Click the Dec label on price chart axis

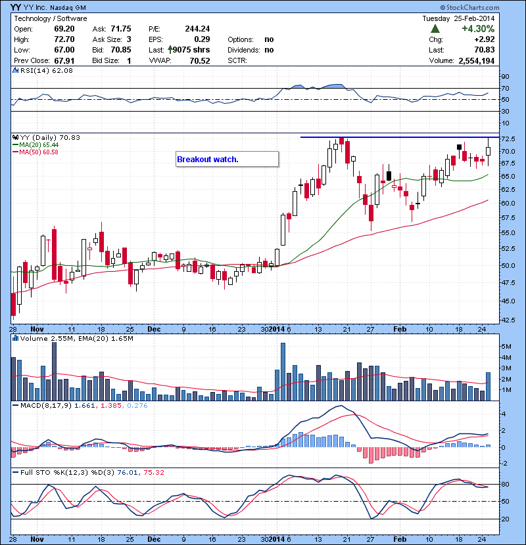[x=155, y=328]
